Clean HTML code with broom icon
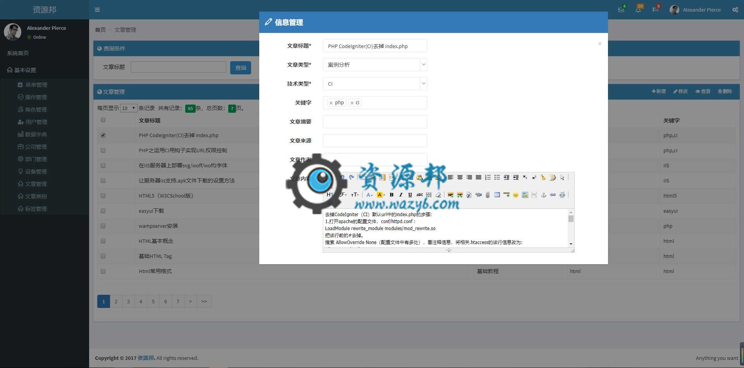The image size is (744, 368). [x=544, y=177]
